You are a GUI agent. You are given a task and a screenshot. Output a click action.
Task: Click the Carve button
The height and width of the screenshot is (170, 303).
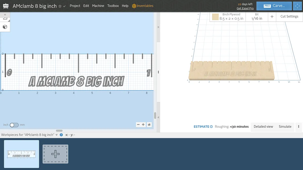(x=274, y=6)
